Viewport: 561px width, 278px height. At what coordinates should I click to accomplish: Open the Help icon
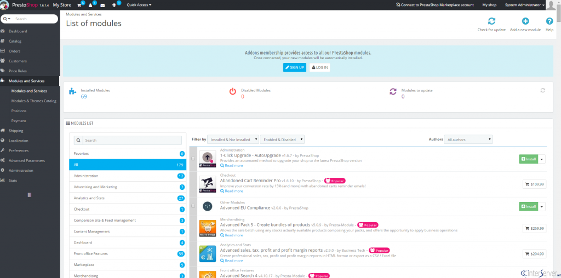549,21
